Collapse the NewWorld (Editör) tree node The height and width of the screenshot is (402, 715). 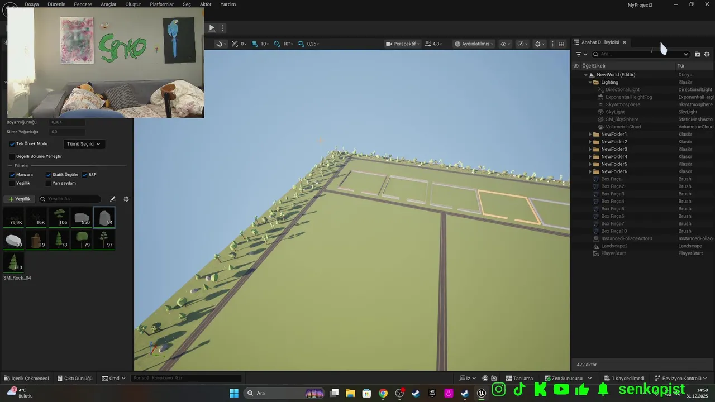click(585, 75)
